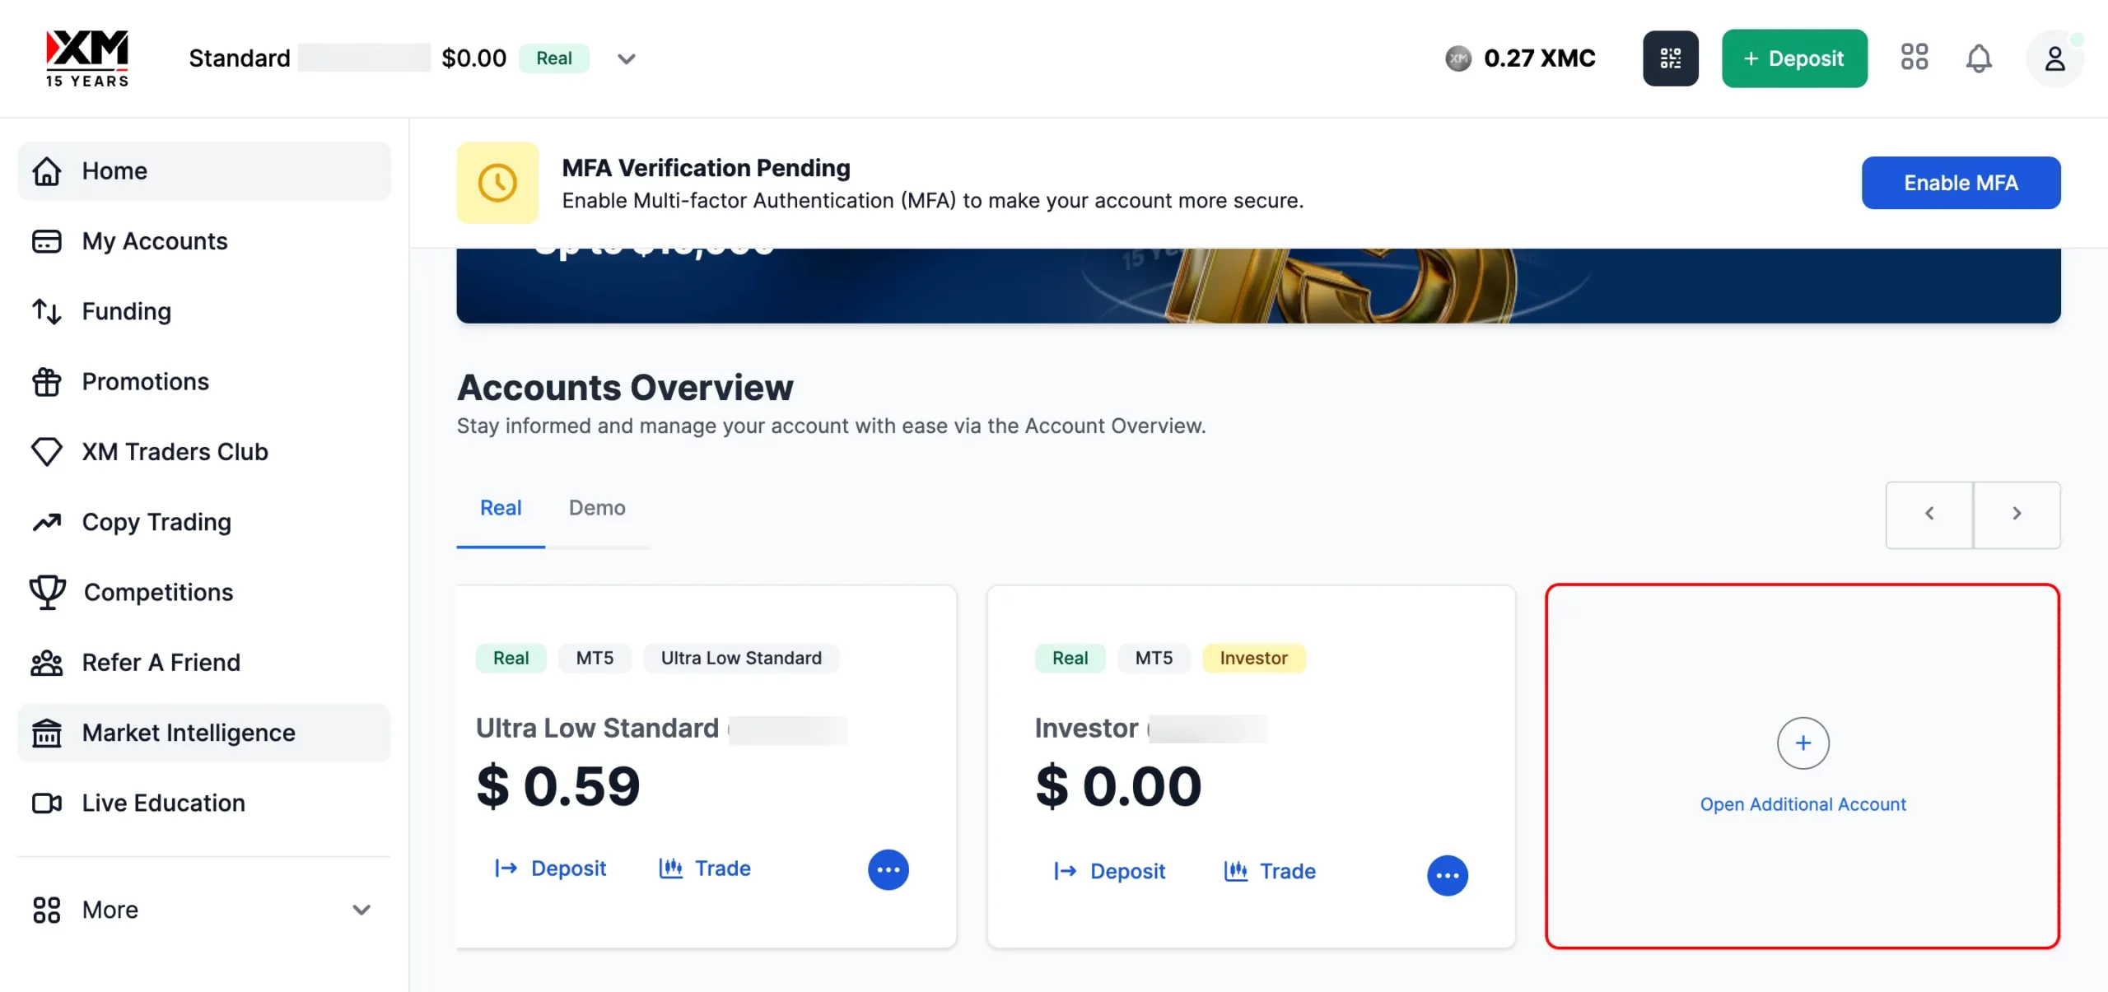Expand the Standard account dropdown chevron
The image size is (2108, 992).
click(x=627, y=58)
